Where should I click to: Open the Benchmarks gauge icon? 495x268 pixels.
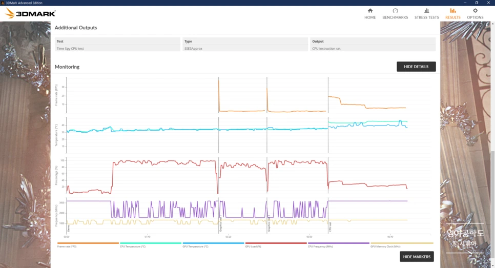395,11
